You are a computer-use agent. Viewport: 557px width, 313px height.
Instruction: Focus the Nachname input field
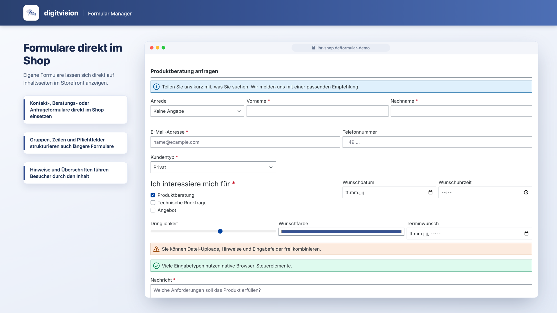point(461,111)
